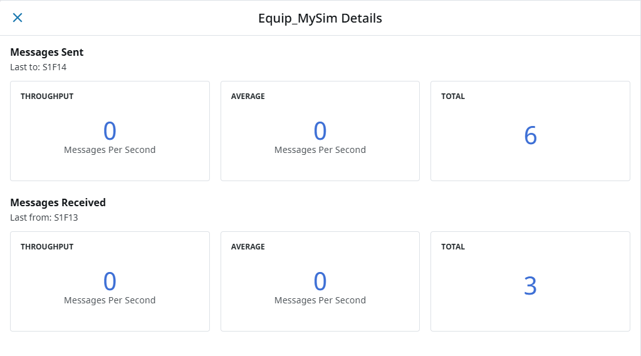
Task: Click 'Messages Per Second' in received average card
Action: click(x=320, y=300)
